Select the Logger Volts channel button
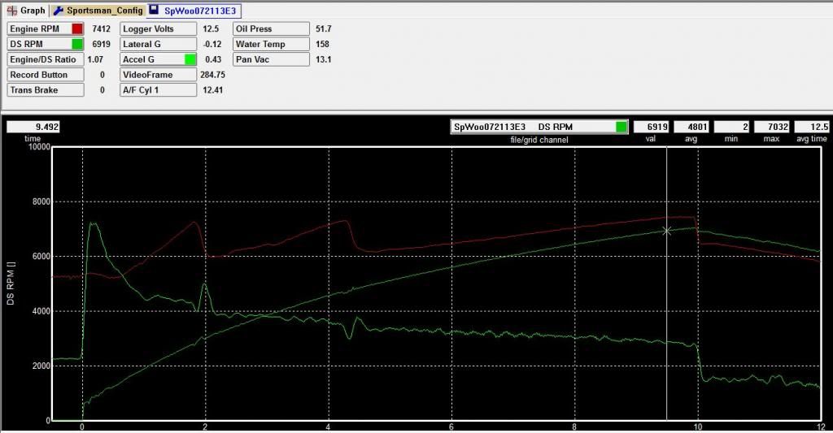The image size is (833, 433). [x=158, y=28]
